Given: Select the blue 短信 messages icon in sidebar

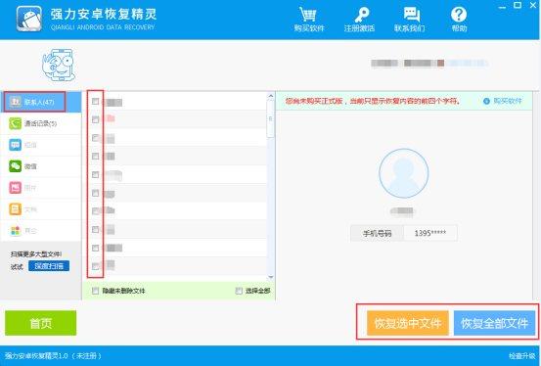Looking at the screenshot, I should pos(15,145).
